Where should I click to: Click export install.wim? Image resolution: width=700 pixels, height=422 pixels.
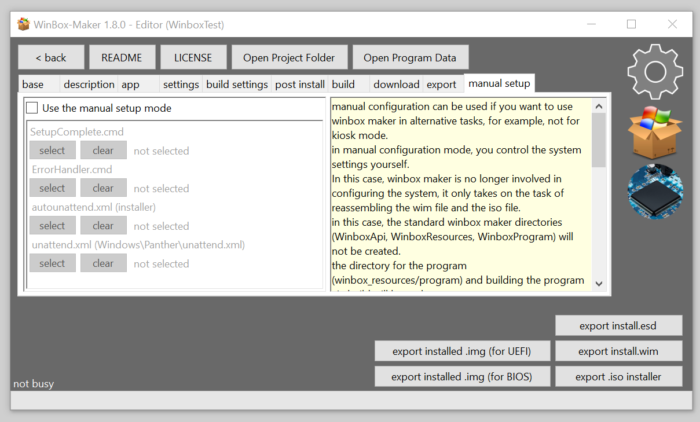coord(618,351)
